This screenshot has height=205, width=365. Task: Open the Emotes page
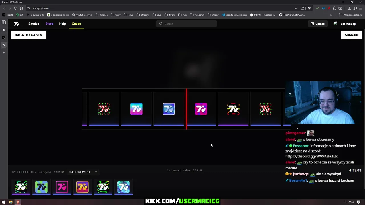[x=34, y=24]
